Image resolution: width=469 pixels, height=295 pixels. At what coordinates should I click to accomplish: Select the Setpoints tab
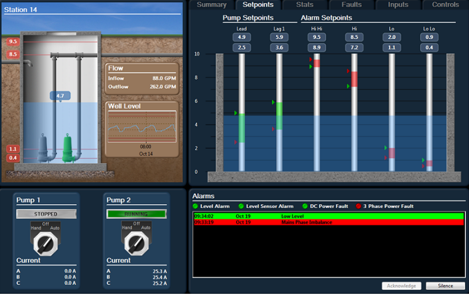click(x=258, y=5)
